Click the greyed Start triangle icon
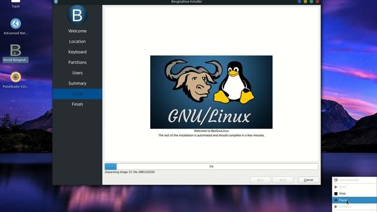 [336, 187]
